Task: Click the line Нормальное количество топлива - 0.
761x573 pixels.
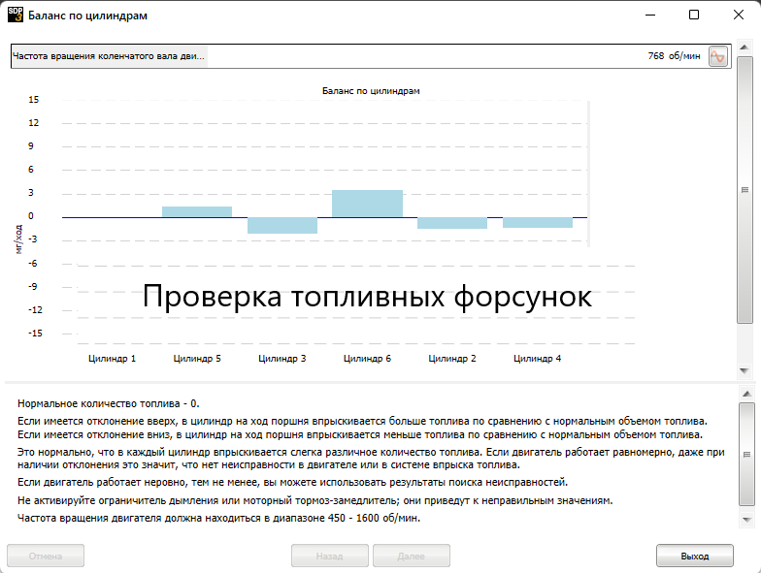Action: point(109,403)
